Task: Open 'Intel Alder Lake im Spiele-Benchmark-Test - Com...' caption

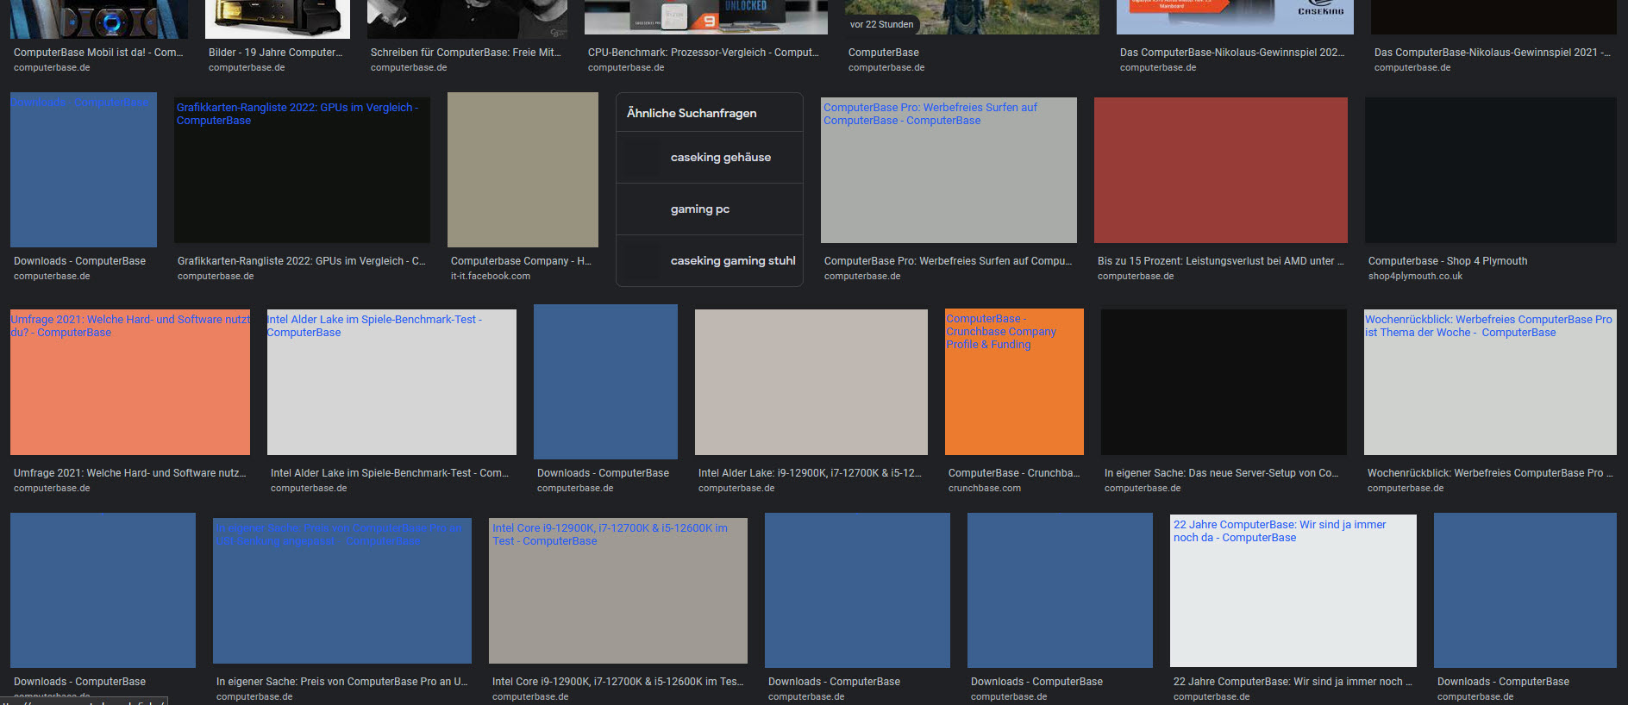Action: click(390, 473)
